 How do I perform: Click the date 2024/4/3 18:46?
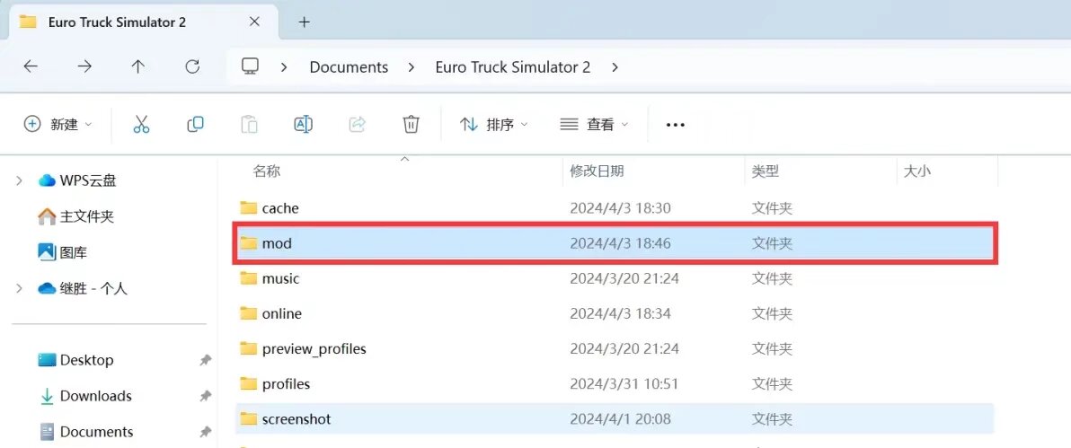pyautogui.click(x=620, y=243)
